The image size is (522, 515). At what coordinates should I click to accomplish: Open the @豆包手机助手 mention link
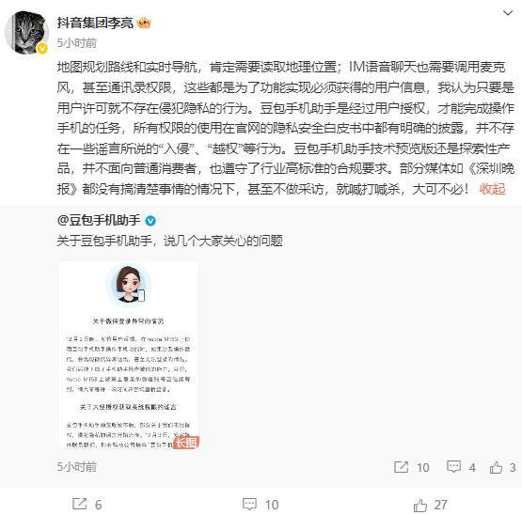point(99,220)
